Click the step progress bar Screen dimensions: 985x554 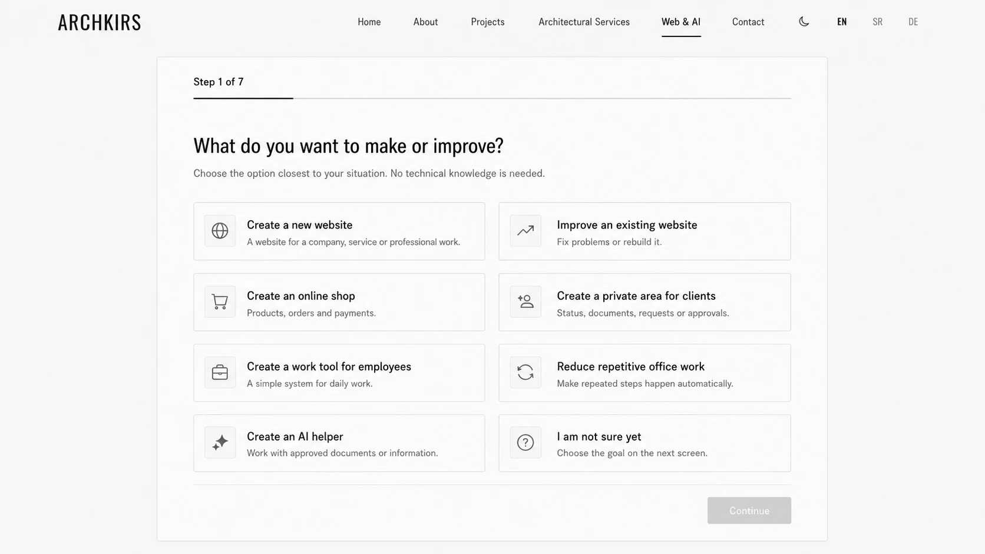pyautogui.click(x=492, y=98)
